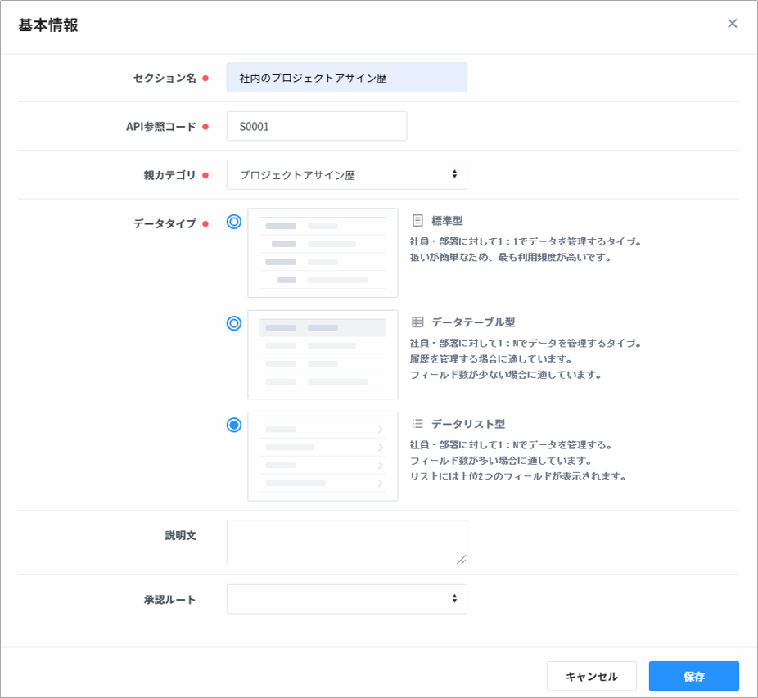
Task: Click the データリスト型 heading text
Action: [x=467, y=424]
